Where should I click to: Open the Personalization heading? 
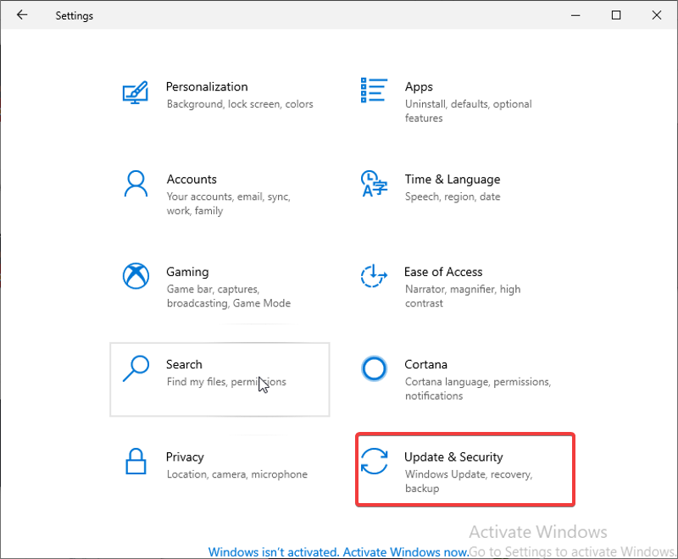[207, 87]
